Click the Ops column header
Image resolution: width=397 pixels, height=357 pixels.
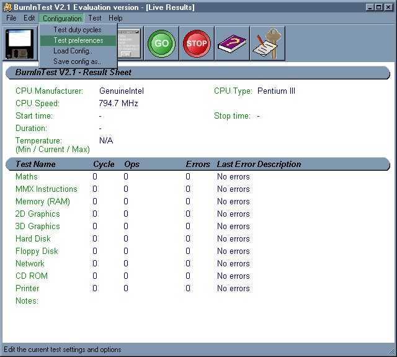tap(132, 164)
